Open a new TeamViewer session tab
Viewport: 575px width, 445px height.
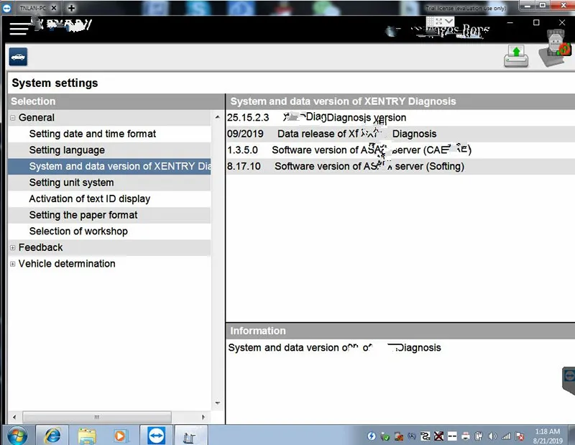tap(71, 8)
